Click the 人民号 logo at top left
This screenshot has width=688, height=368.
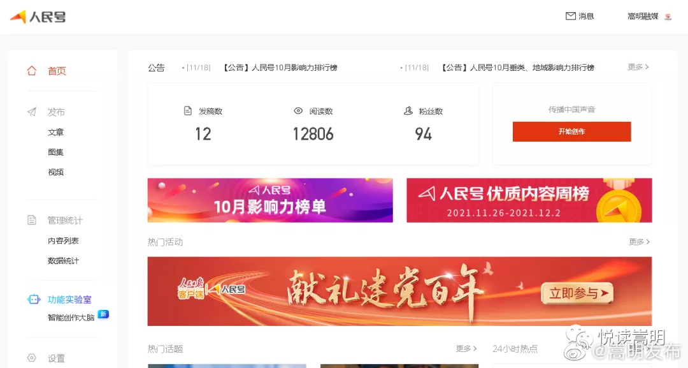click(38, 17)
